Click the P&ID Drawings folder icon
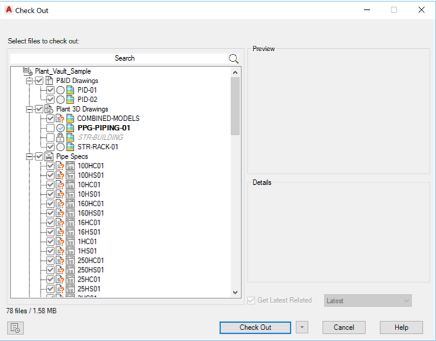Image resolution: width=436 pixels, height=341 pixels. click(x=49, y=81)
